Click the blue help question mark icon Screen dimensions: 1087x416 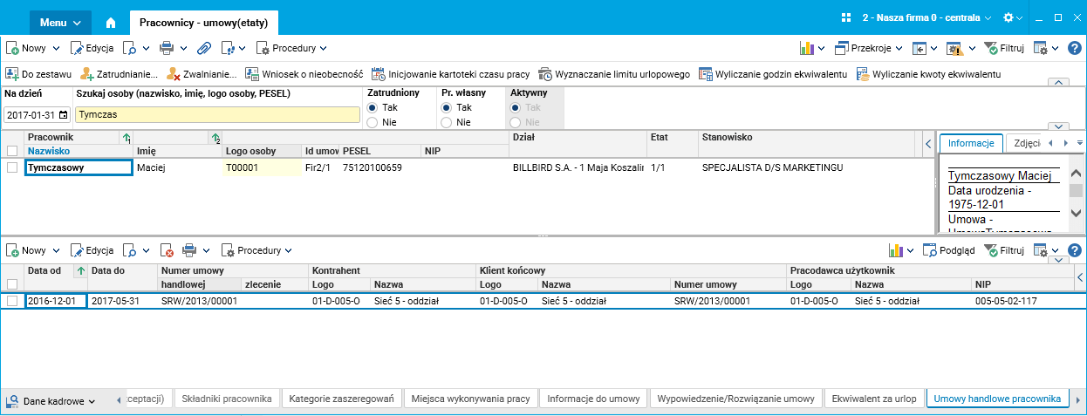1074,48
